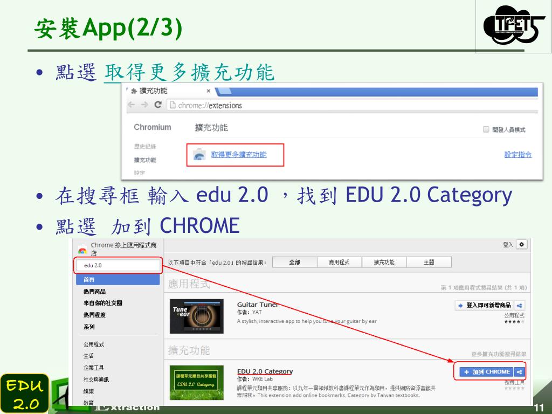The width and height of the screenshot is (552, 414).
Task: Click the 加到 CHROME button
Action: click(x=487, y=372)
